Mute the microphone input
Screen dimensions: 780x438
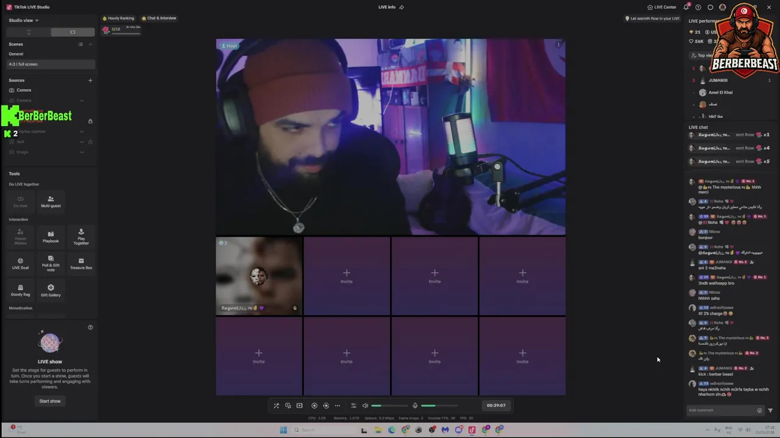coord(415,406)
